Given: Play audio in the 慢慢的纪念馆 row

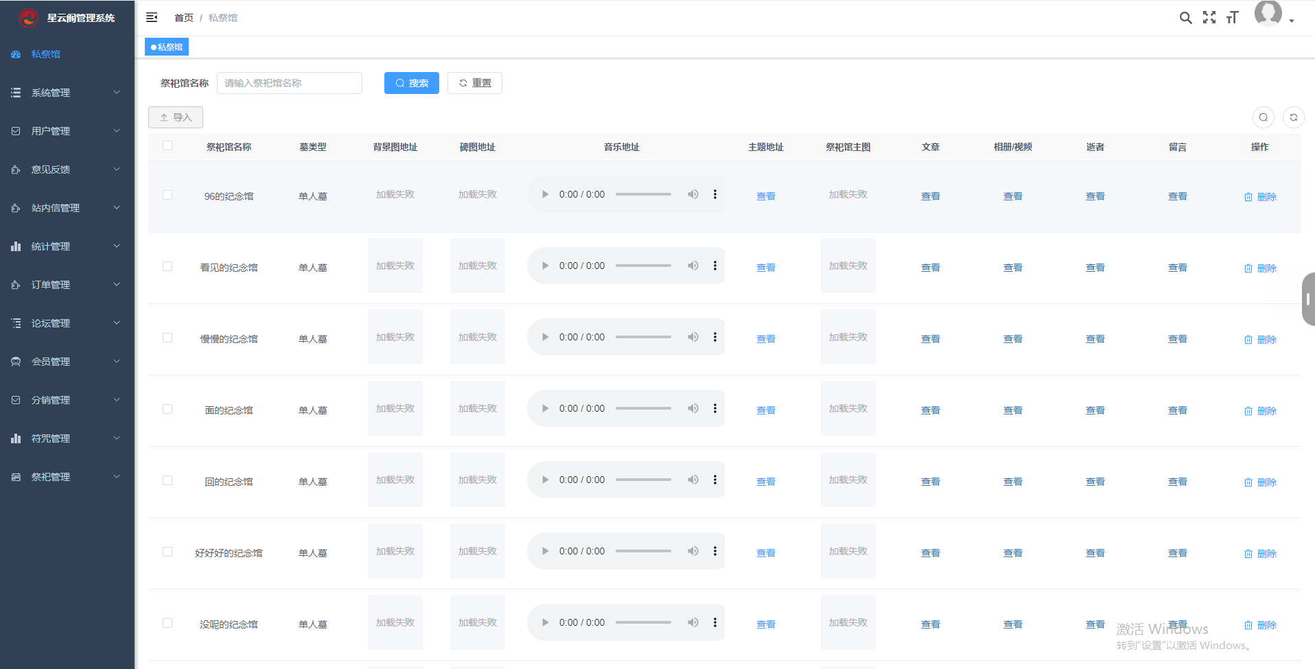Looking at the screenshot, I should coord(545,337).
